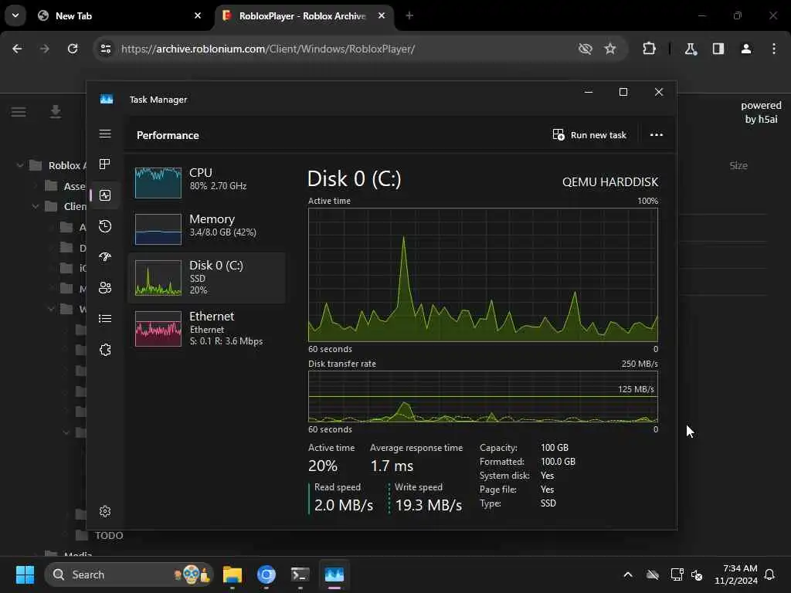791x593 pixels.
Task: Open the Windows Start menu
Action: [25, 574]
